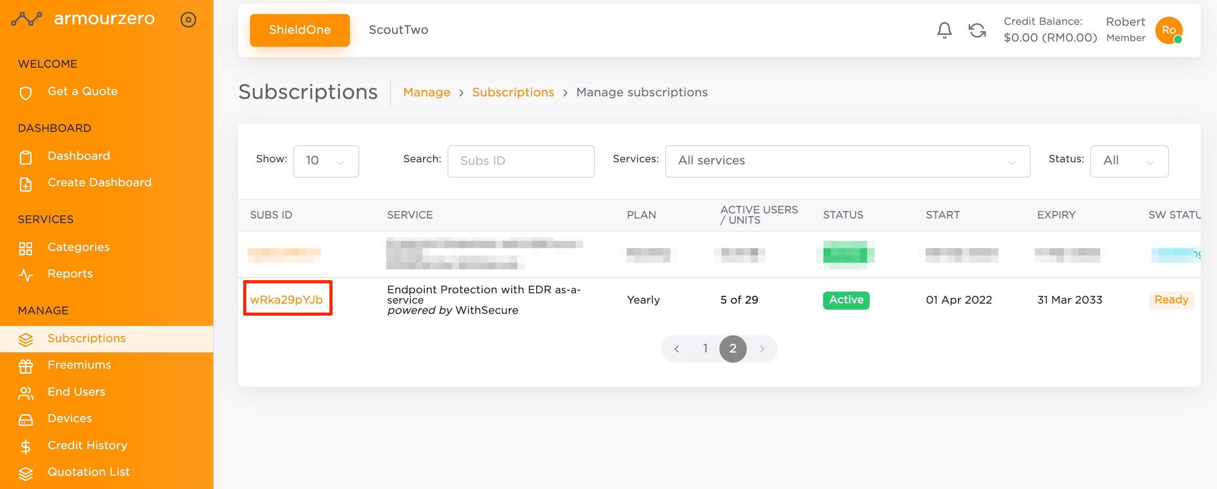Click the Categories grid icon
The width and height of the screenshot is (1217, 489).
26,248
